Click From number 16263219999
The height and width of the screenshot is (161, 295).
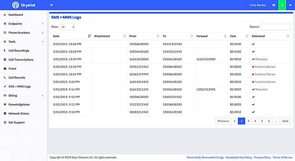point(139,74)
